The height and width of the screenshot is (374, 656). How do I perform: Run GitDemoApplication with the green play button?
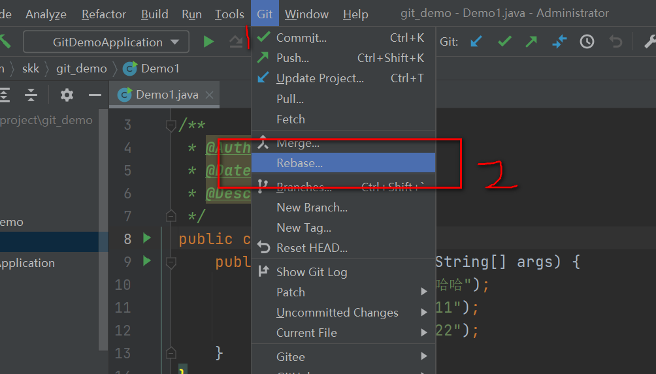pyautogui.click(x=208, y=42)
